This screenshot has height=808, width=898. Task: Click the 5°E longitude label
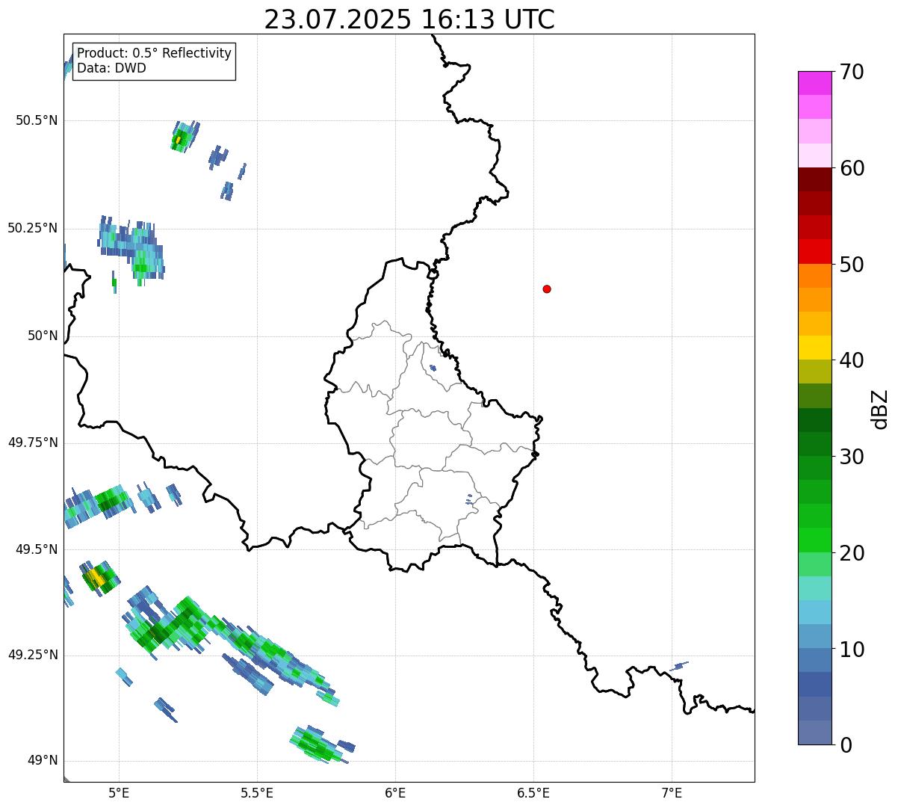(x=119, y=792)
